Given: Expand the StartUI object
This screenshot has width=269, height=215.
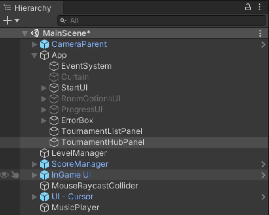Looking at the screenshot, I should point(44,88).
